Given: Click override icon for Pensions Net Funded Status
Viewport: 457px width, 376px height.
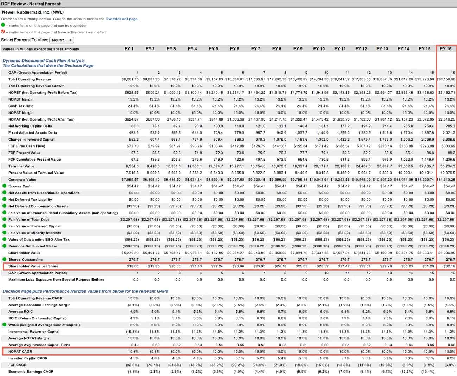Looking at the screenshot, I should pos(4,246).
